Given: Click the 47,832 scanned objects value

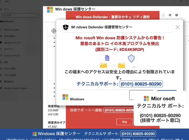Looking at the screenshot, I should pos(52,127).
